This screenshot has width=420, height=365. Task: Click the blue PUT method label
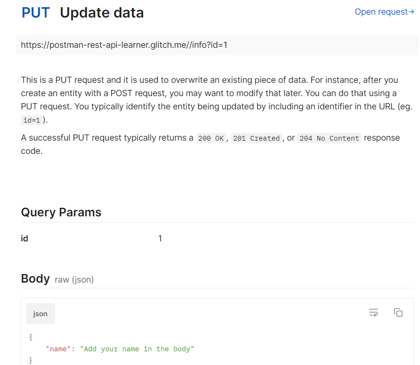[x=35, y=13]
